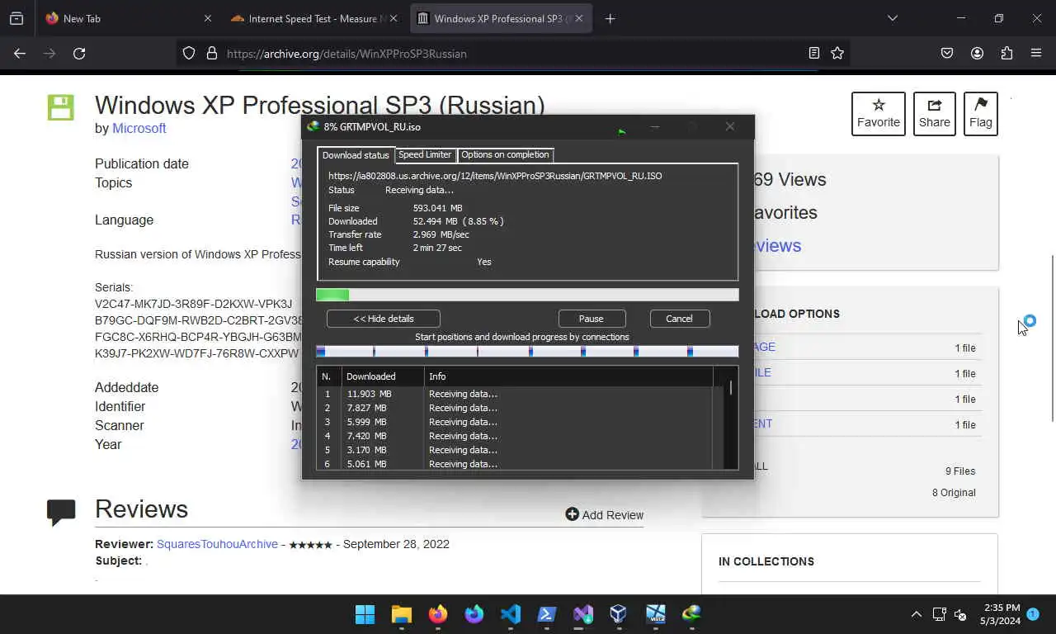
Task: Pause the GRTMPVOL_RU.iso download
Action: pos(592,319)
